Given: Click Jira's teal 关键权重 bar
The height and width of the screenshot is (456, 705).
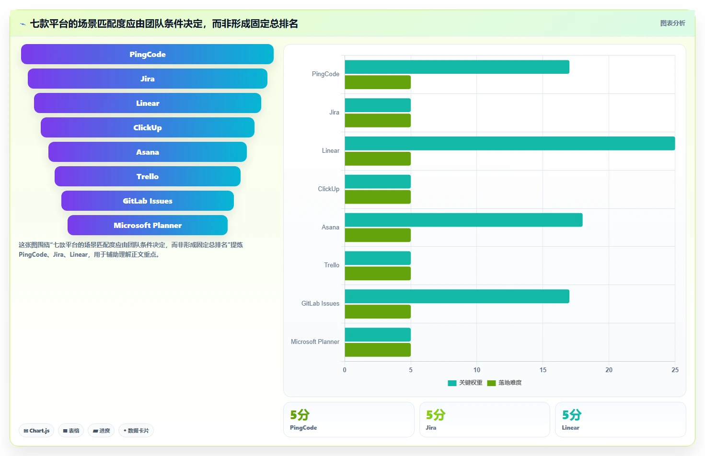Looking at the screenshot, I should [x=378, y=105].
